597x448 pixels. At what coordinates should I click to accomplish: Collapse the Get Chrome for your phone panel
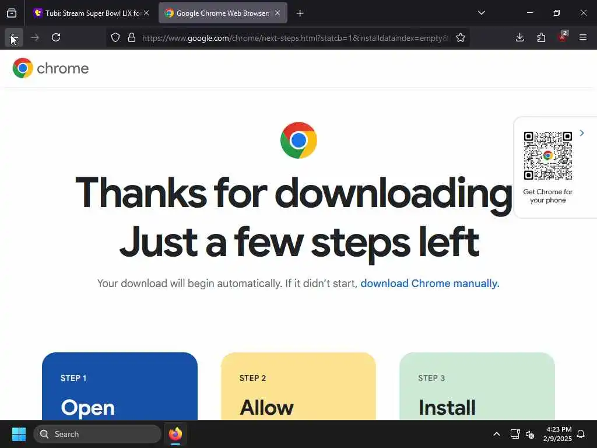pyautogui.click(x=581, y=133)
